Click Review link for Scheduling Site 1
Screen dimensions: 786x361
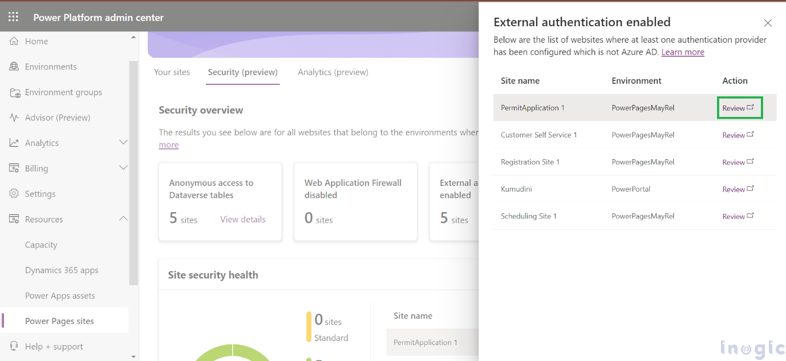[734, 216]
